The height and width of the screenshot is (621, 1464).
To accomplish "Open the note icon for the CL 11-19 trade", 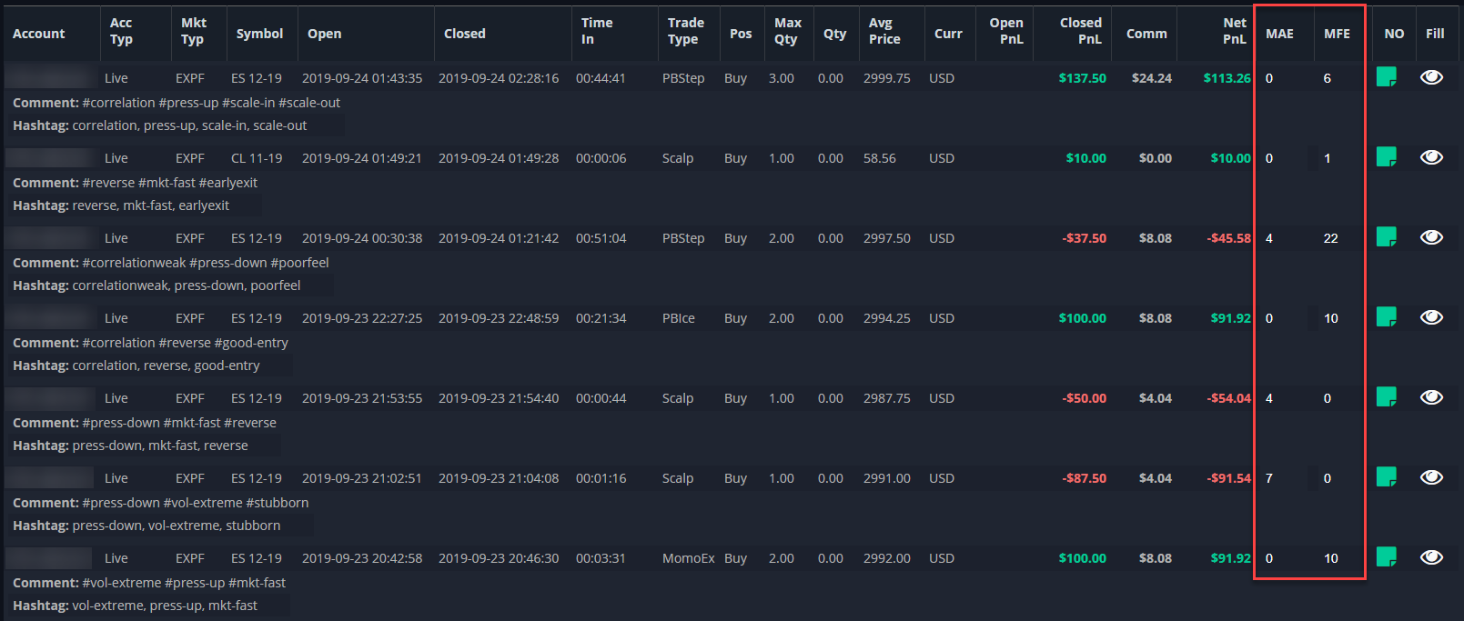I will (x=1386, y=157).
